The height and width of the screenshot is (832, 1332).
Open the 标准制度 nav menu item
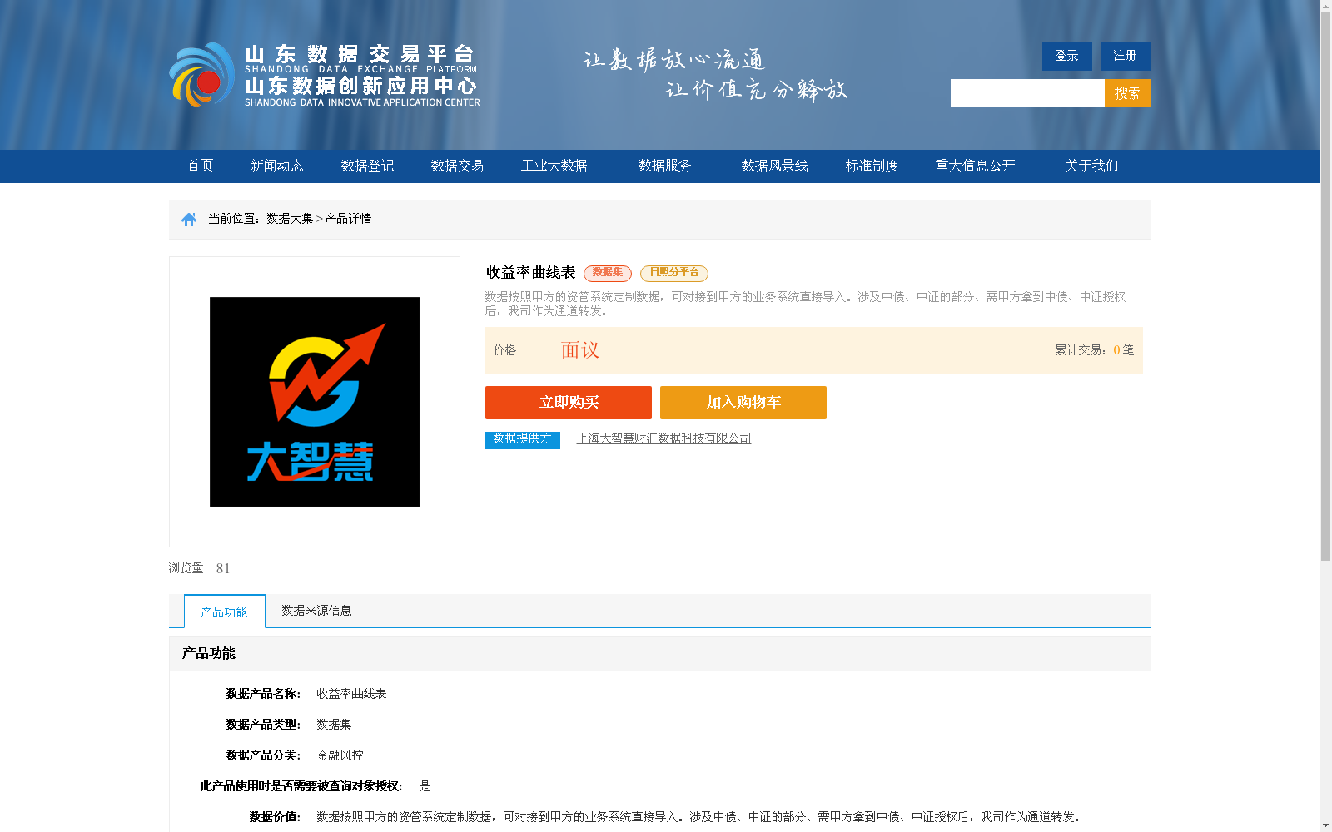(872, 166)
